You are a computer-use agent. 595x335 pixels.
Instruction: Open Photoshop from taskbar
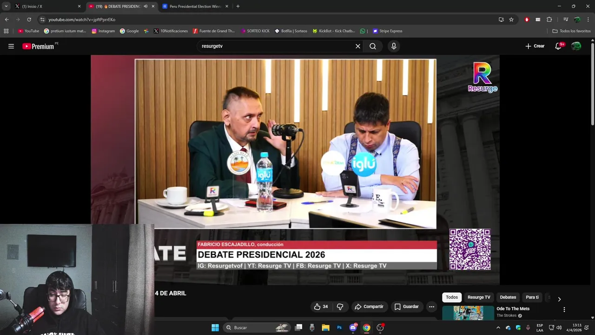click(339, 328)
